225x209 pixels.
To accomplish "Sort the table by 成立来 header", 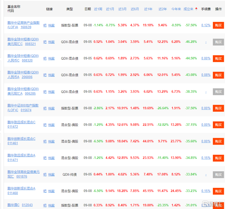I will click(x=188, y=9).
